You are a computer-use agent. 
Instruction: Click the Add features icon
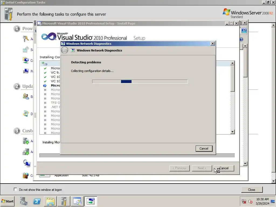click(x=26, y=152)
